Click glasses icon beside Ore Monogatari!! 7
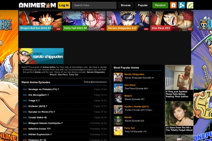Image resolution: width=212 pixels, height=141 pixels. [25, 95]
